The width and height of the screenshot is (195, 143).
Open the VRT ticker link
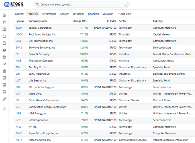(x=18, y=74)
